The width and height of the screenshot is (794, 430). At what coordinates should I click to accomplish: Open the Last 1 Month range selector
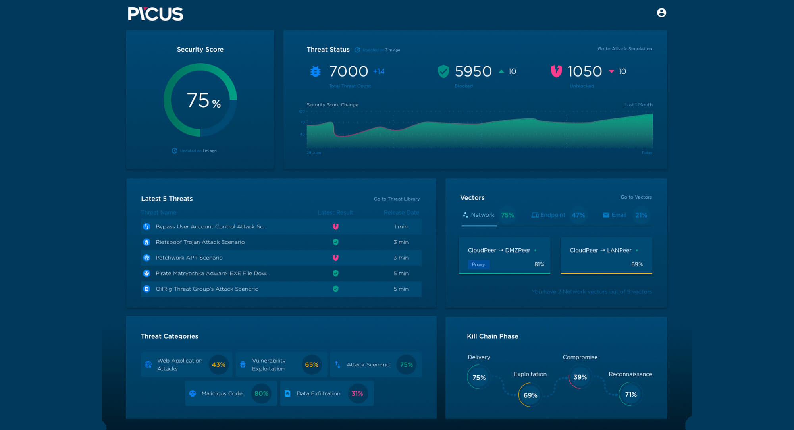pos(638,104)
